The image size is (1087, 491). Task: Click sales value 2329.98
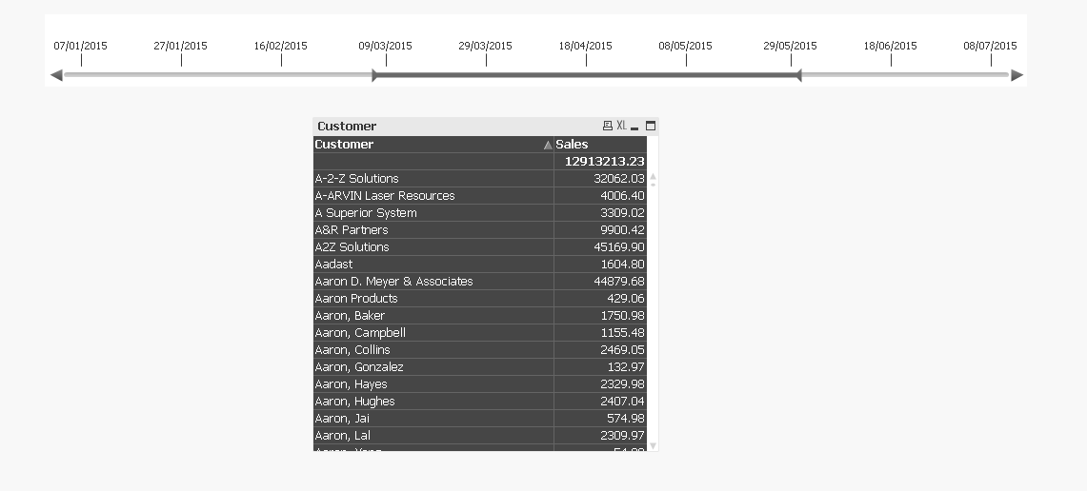[x=600, y=383]
